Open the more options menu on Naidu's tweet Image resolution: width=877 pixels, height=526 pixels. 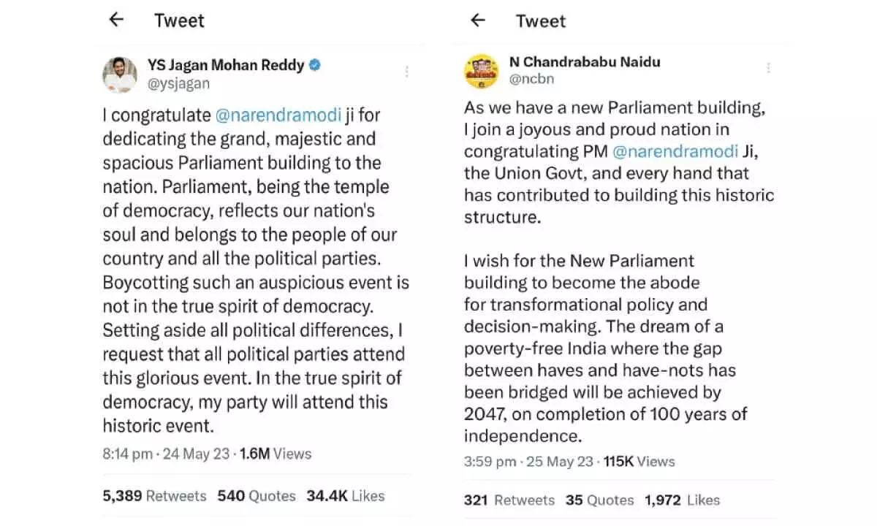pos(768,68)
